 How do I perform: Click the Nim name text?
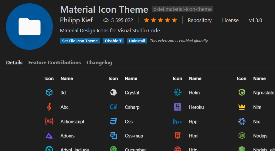click(257, 107)
